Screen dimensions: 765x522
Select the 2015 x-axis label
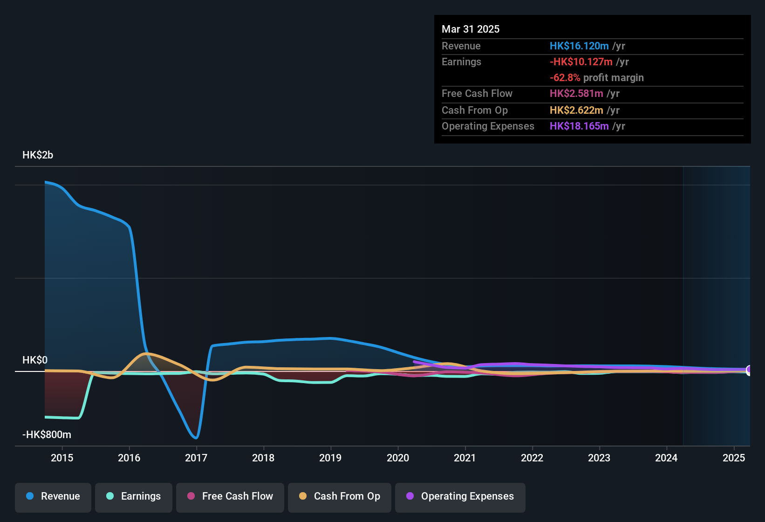click(62, 458)
